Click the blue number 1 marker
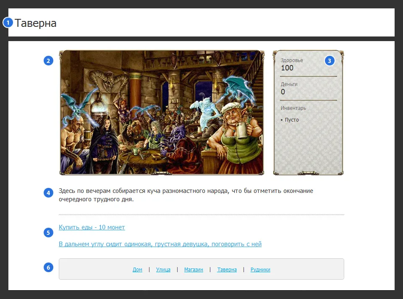Viewport: 403px width, 299px height. tap(8, 23)
